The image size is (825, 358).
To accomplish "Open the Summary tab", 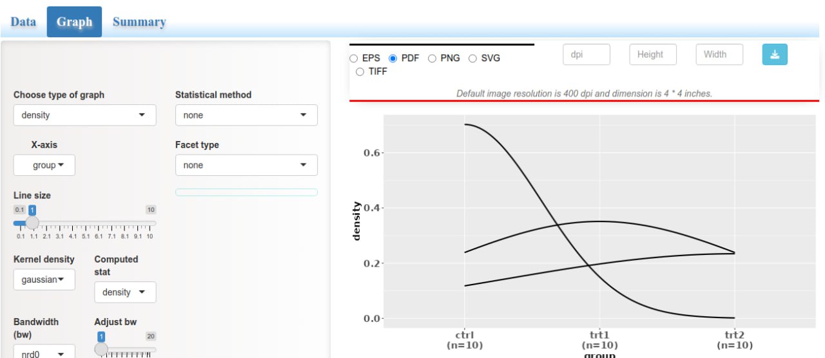I will pyautogui.click(x=139, y=22).
